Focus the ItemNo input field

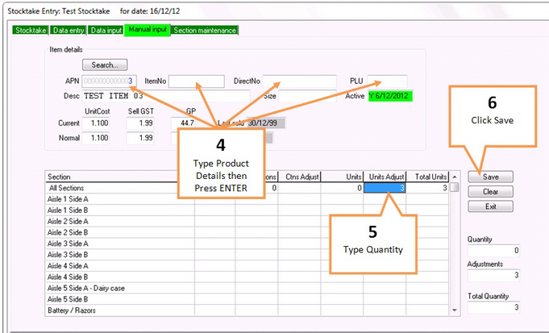click(197, 81)
